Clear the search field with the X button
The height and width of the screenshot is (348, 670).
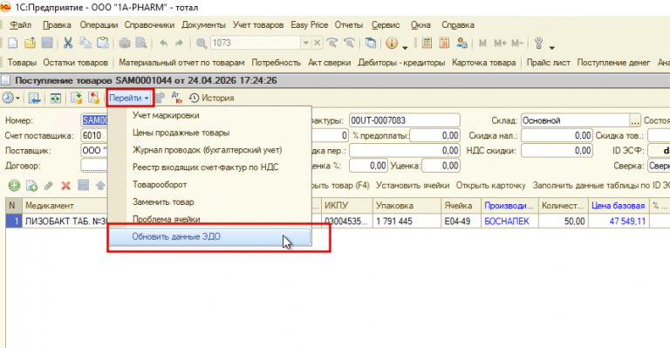317,43
